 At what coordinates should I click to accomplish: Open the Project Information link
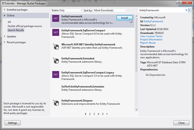pyautogui.click(x=151, y=39)
